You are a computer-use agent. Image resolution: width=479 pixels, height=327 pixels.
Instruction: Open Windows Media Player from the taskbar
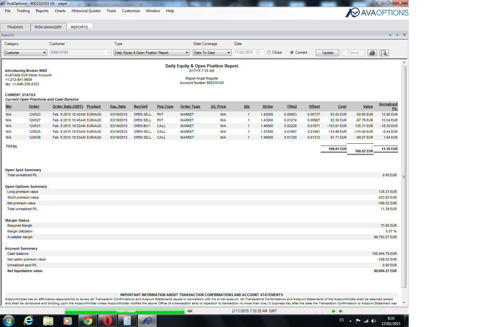(x=67, y=321)
